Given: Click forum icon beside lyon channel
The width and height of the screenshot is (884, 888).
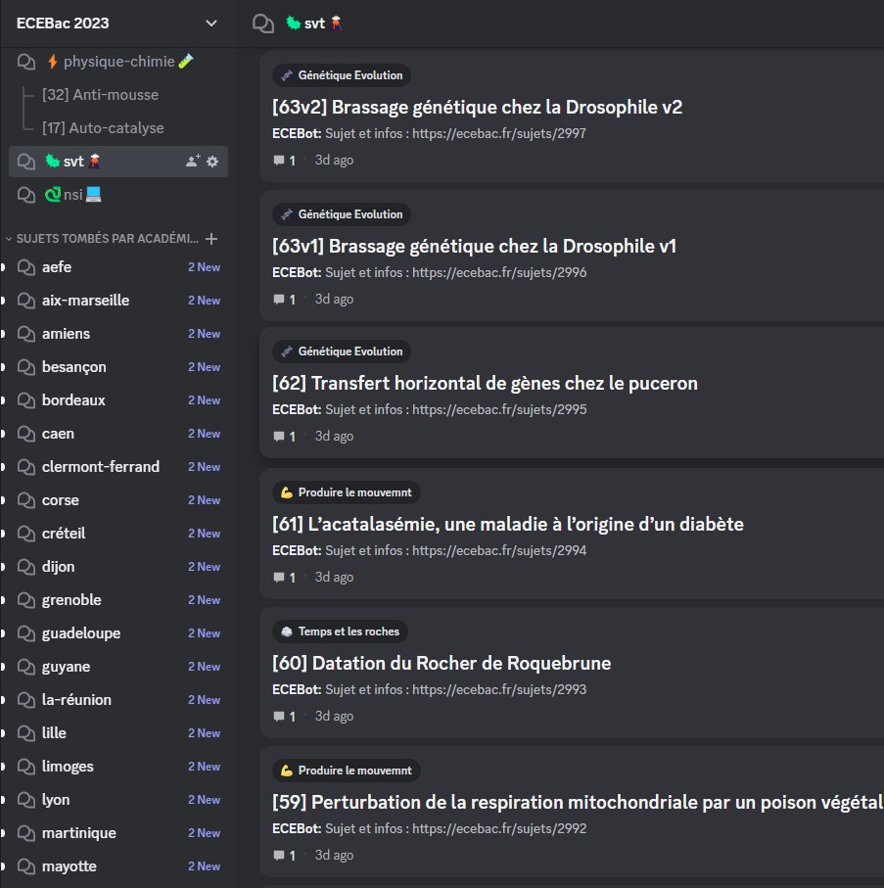Looking at the screenshot, I should point(26,800).
